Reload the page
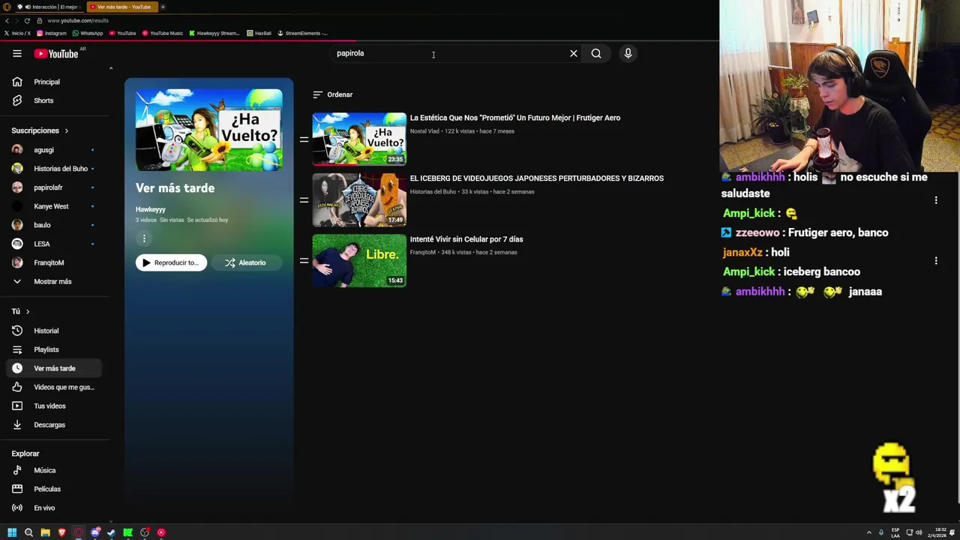 coord(27,20)
